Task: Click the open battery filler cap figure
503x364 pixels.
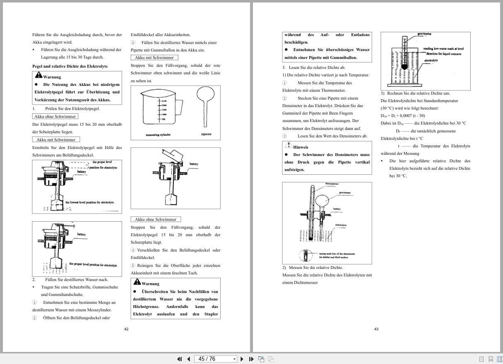Action: [175, 178]
